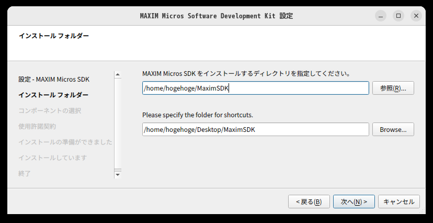Go back with the 戻る(B) button
This screenshot has width=433, height=223.
point(309,202)
